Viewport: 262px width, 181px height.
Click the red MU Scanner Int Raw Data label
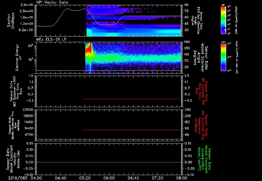tap(201, 91)
